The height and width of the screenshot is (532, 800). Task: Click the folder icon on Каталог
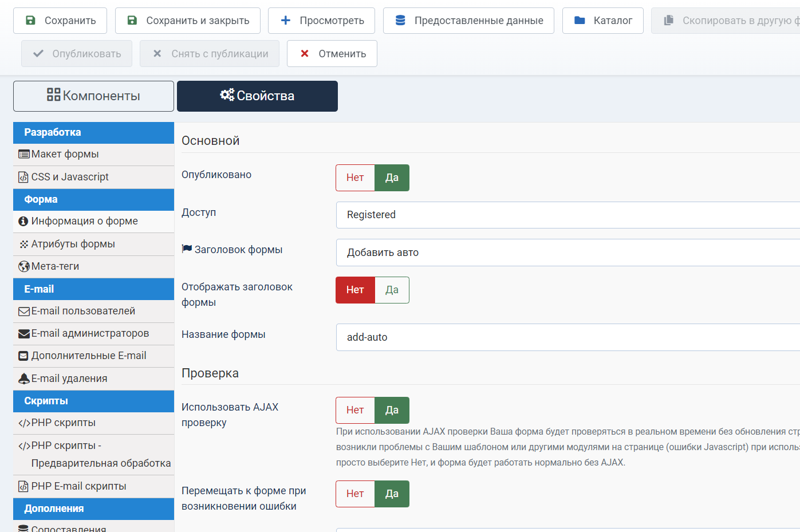click(x=580, y=21)
